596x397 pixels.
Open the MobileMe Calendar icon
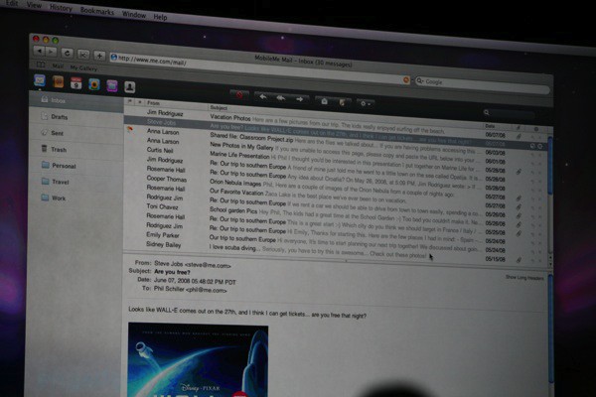pos(76,83)
